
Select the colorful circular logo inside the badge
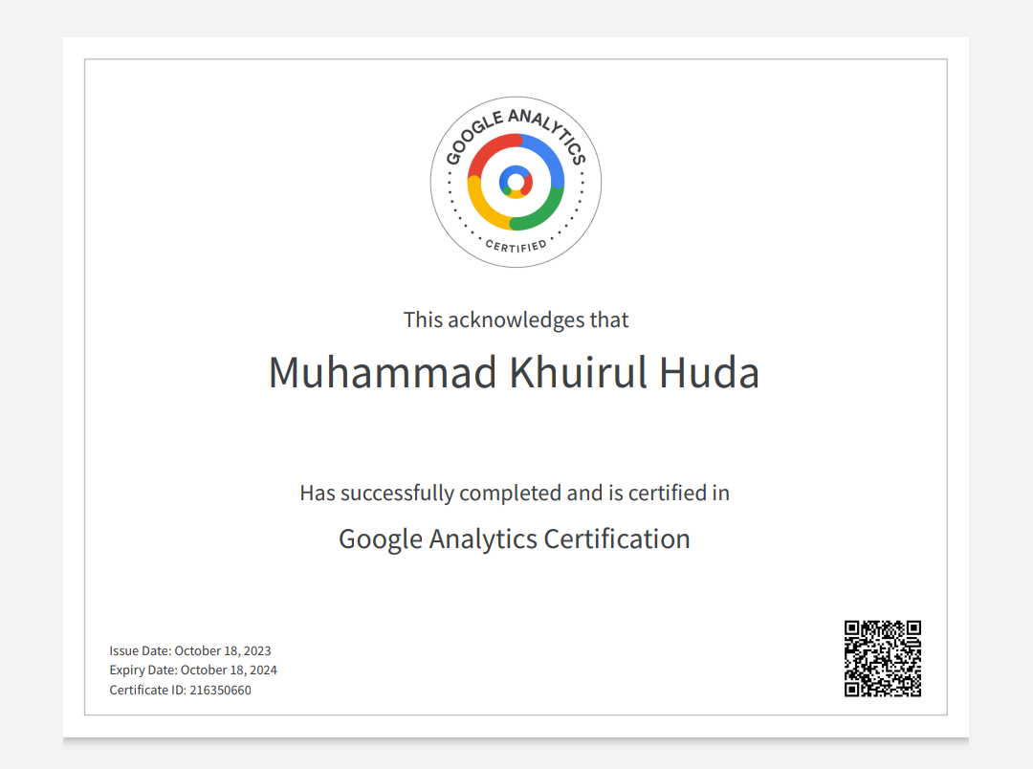[x=516, y=181]
